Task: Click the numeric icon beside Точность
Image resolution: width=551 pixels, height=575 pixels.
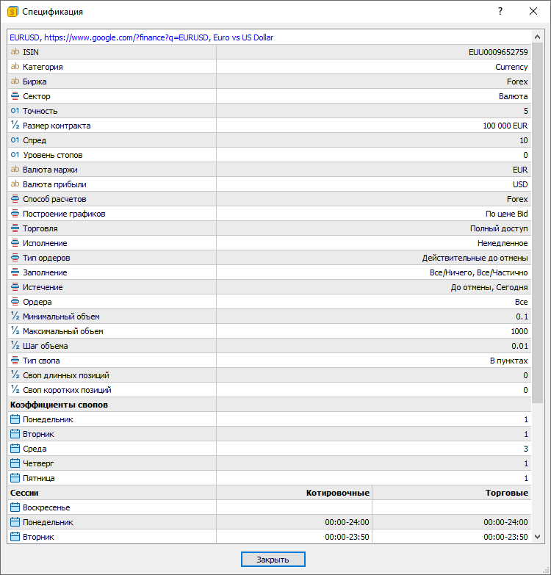Action: point(15,111)
